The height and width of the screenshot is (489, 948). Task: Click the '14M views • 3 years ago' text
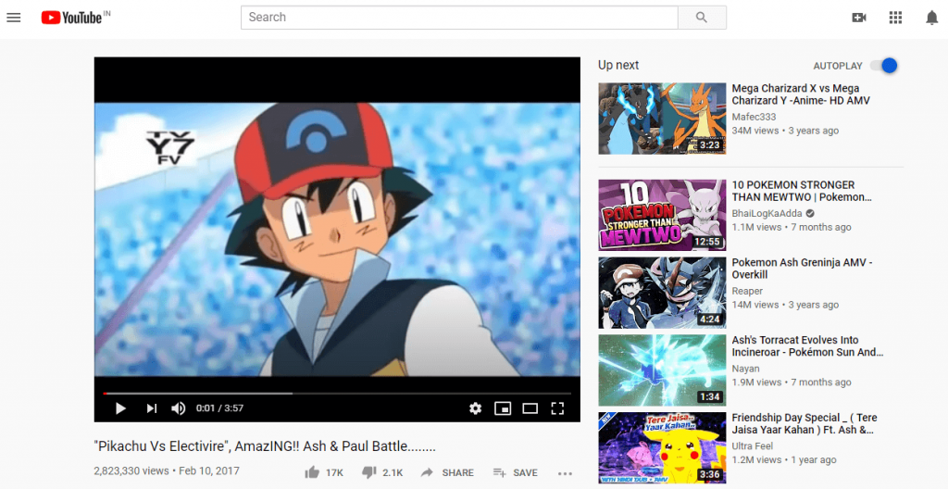click(x=785, y=305)
